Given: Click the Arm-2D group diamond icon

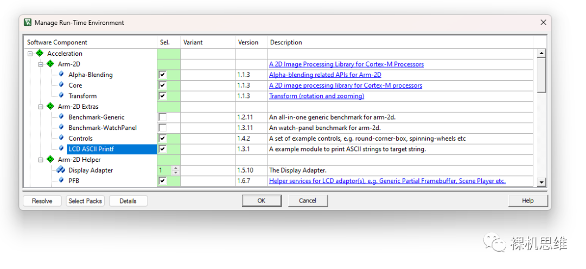Looking at the screenshot, I should [x=50, y=64].
